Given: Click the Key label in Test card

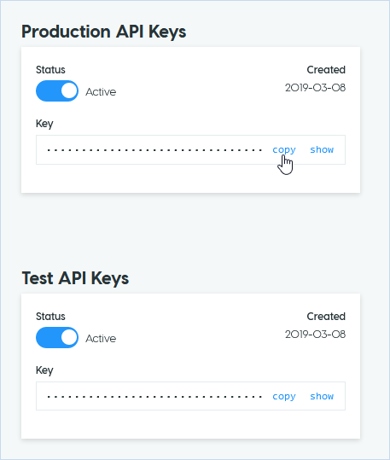Looking at the screenshot, I should (x=44, y=370).
